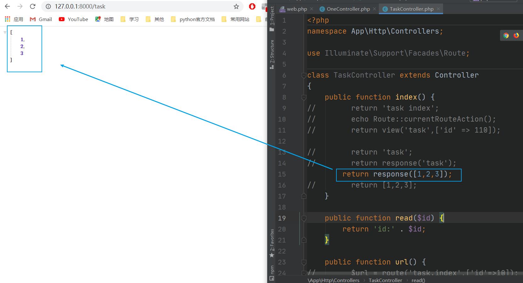Click line number 15 in the gutter
523x283 pixels.
point(282,174)
